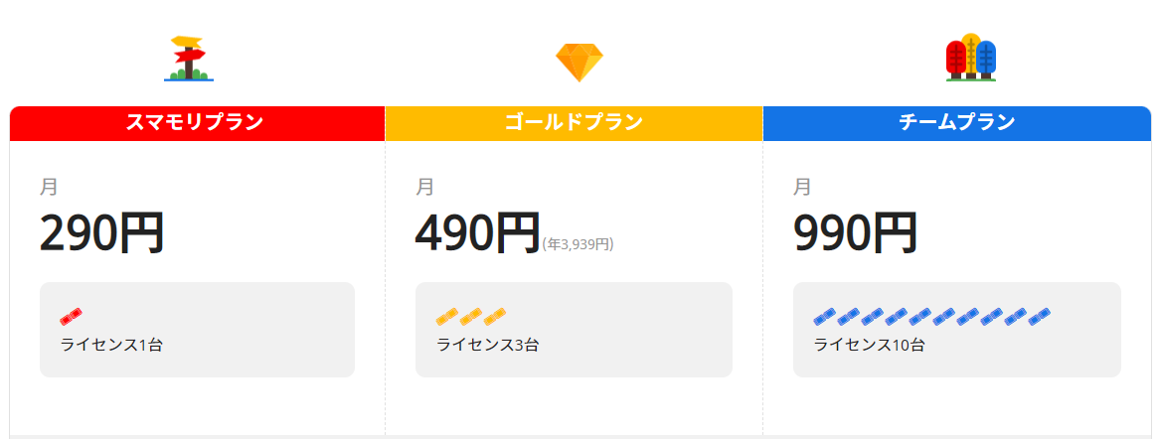The image size is (1160, 439).
Task: Click the first yellow license ticket icon
Action: coord(447,317)
